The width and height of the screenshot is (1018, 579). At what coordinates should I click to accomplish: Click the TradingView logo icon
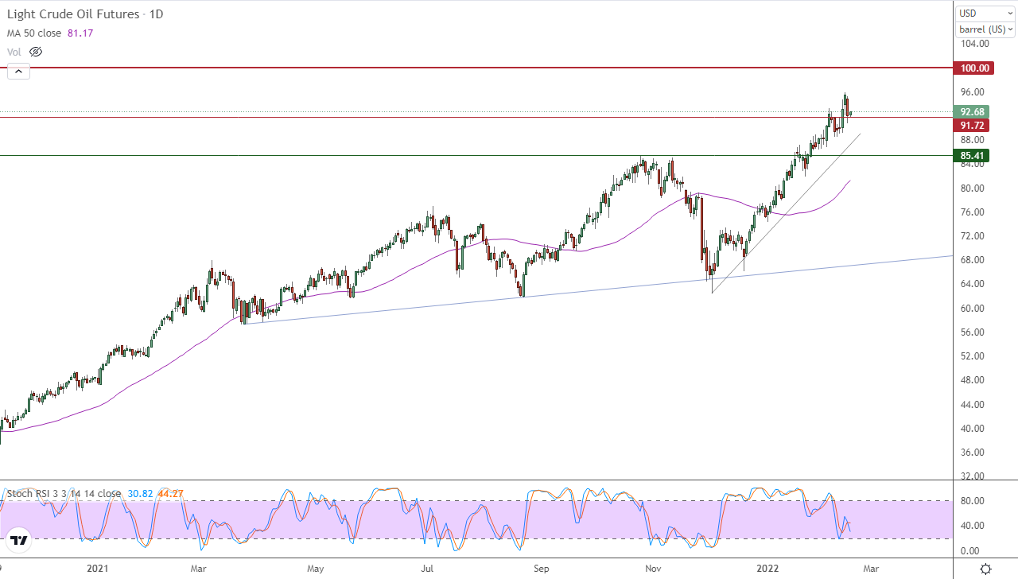click(x=19, y=541)
